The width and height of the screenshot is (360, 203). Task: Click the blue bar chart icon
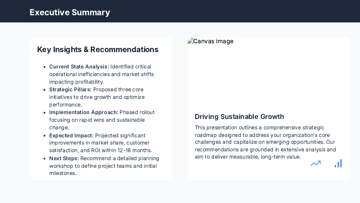coord(338,163)
